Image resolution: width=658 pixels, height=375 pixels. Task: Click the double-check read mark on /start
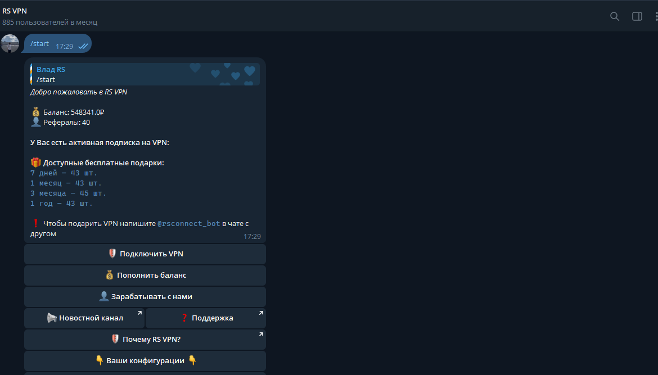point(83,46)
